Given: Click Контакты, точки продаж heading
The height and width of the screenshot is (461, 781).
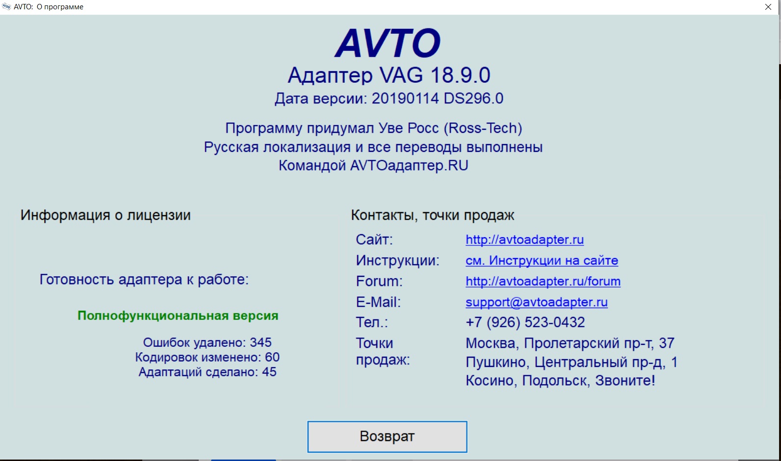Looking at the screenshot, I should click(x=433, y=215).
